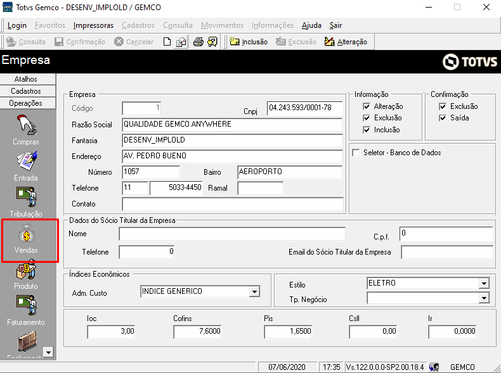Click the TOTVS logo in header
501x373 pixels.
tap(470, 61)
